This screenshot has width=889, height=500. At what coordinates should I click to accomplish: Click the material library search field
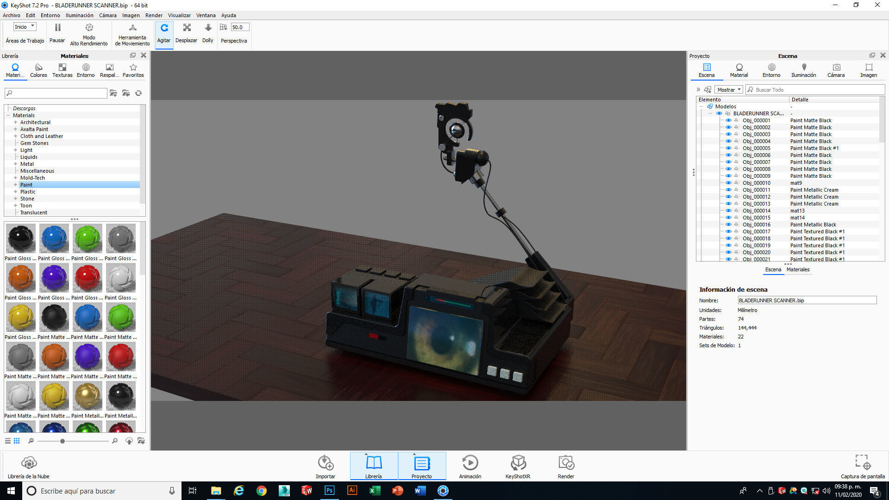pos(56,93)
